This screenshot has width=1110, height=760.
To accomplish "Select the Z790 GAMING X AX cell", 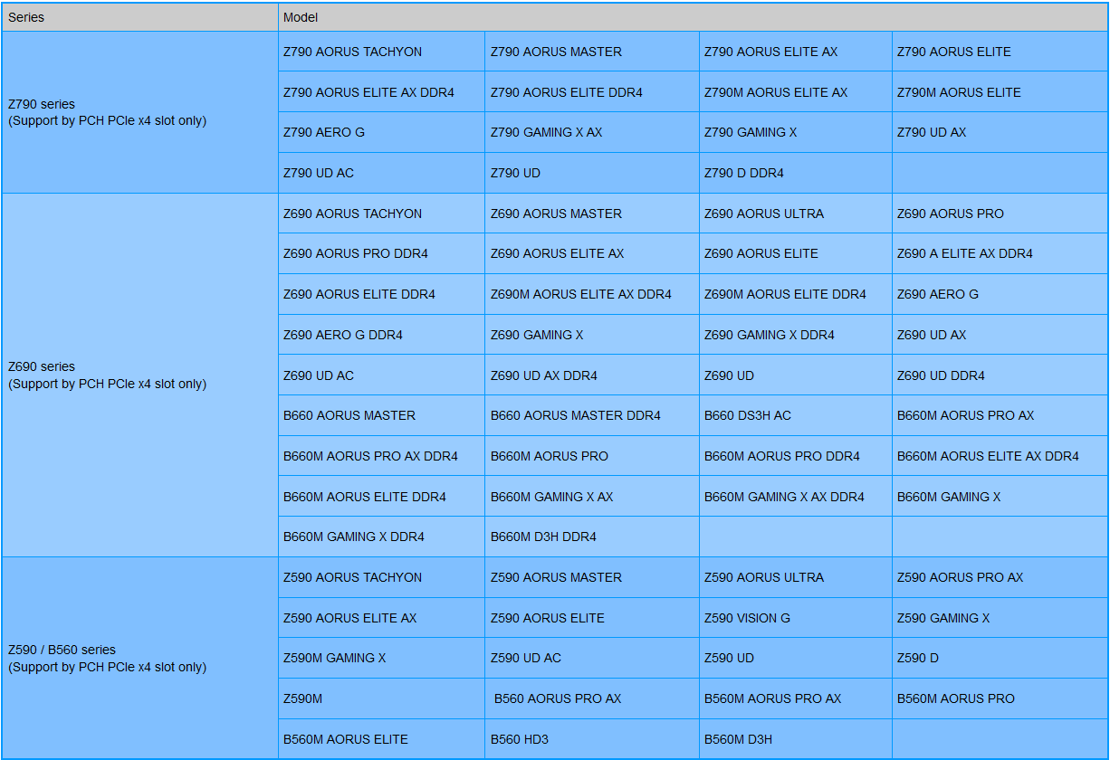I will pyautogui.click(x=592, y=132).
